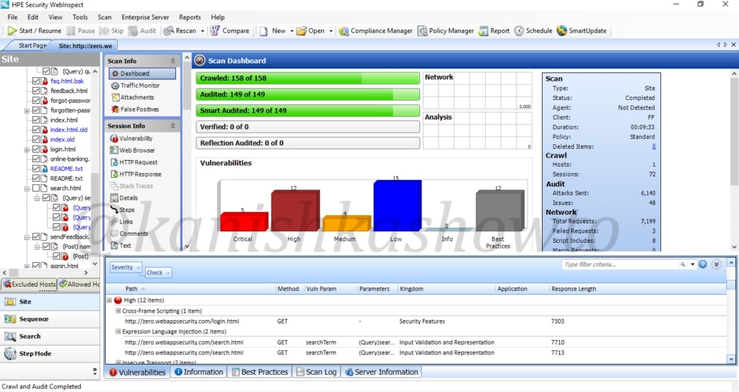Toggle checkbox for faq.html.bak

[x=36, y=81]
